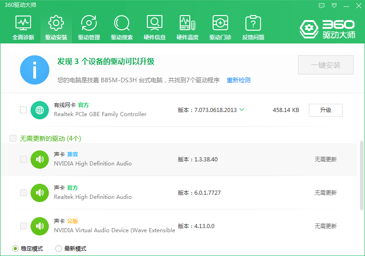
Task: Select the 稳定模式 radio button
Action: [x=15, y=249]
